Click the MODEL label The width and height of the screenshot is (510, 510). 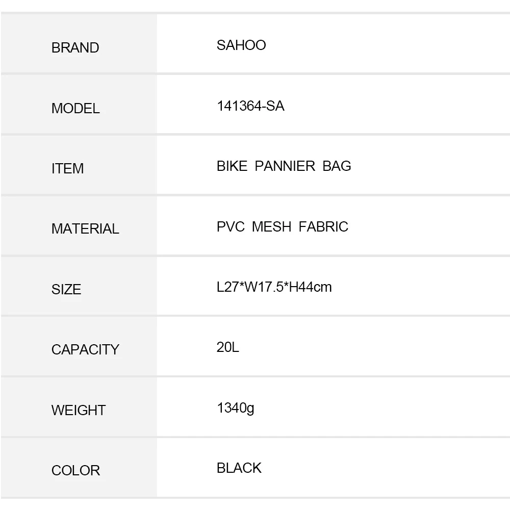[x=75, y=108]
